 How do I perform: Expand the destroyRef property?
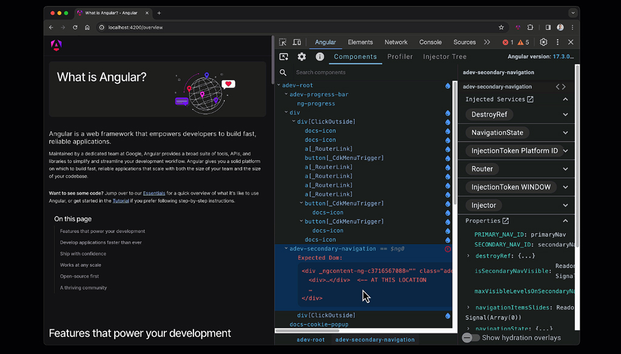(x=469, y=256)
